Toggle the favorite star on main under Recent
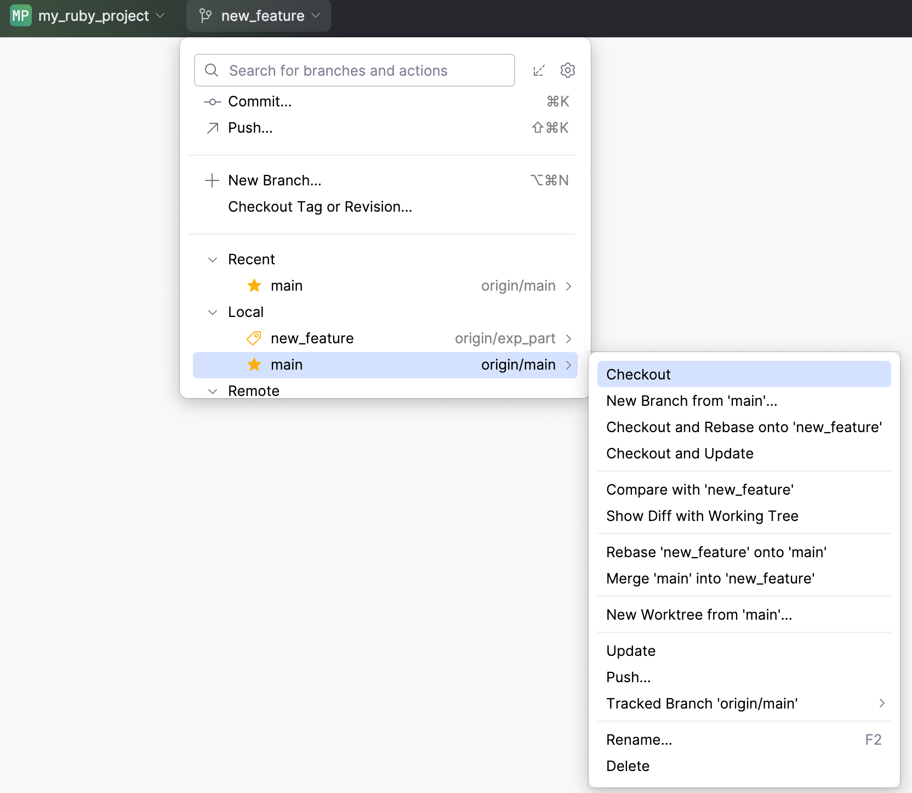912x793 pixels. tap(254, 286)
